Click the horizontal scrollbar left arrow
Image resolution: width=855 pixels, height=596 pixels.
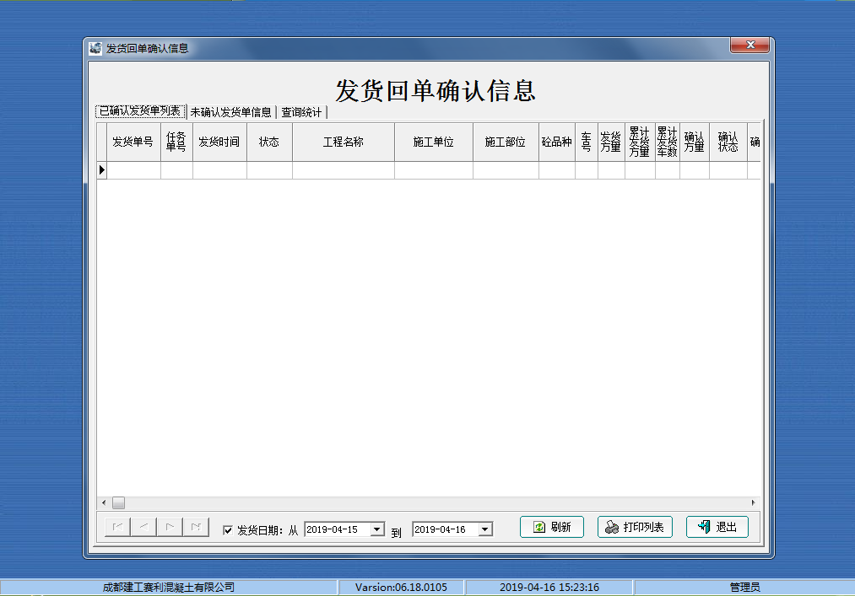pos(104,502)
